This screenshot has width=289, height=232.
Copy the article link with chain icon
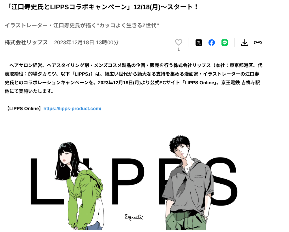tap(258, 43)
